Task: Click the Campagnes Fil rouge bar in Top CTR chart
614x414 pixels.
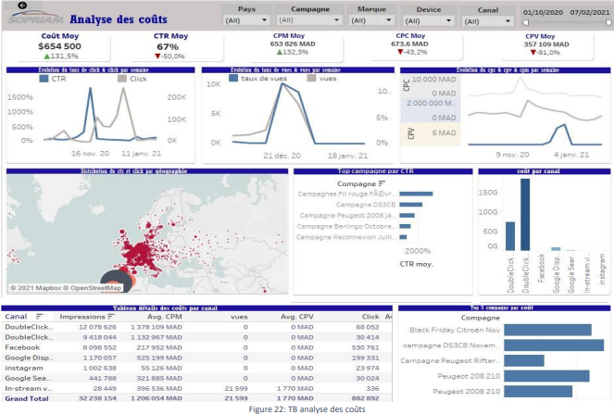Action: (x=416, y=194)
